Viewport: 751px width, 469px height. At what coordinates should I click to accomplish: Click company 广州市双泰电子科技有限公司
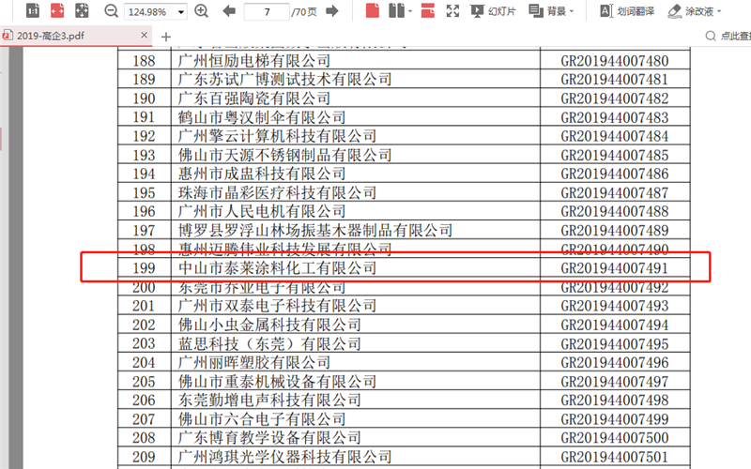(277, 306)
